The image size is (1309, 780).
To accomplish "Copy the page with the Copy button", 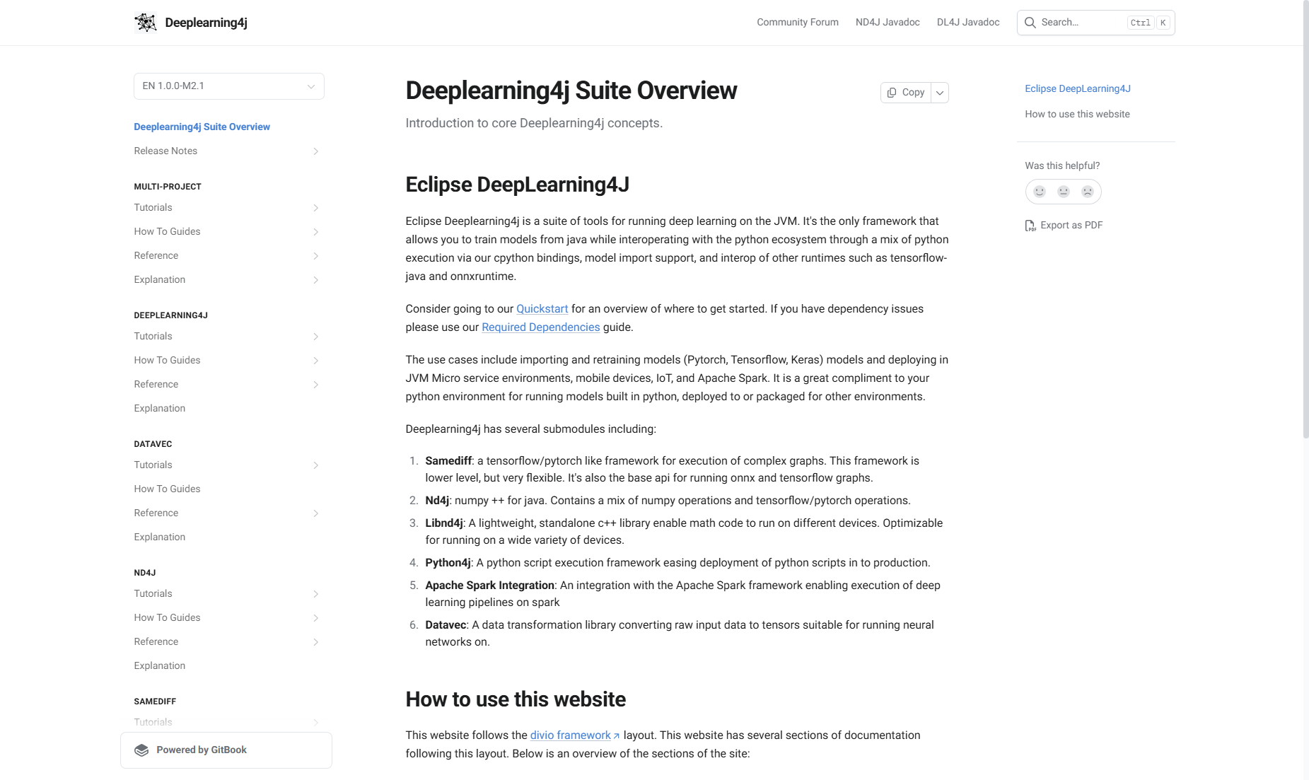I will tap(906, 93).
